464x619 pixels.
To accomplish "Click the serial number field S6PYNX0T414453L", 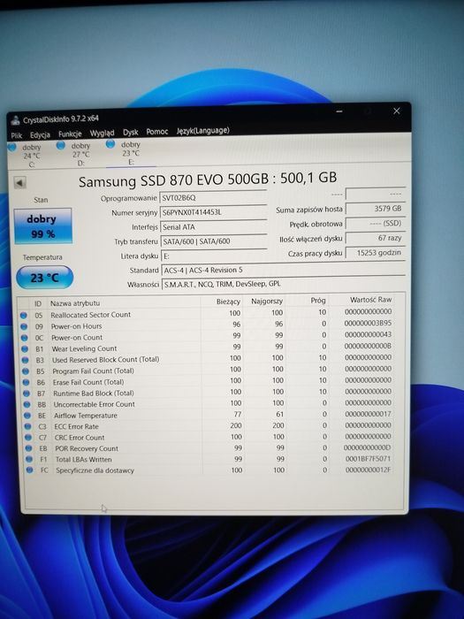I will point(213,212).
